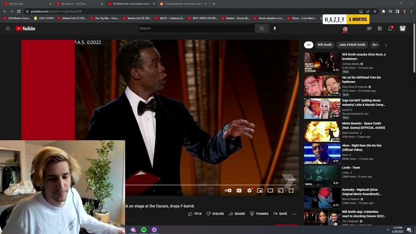Reload the current page
The height and width of the screenshot is (234, 416).
click(18, 12)
